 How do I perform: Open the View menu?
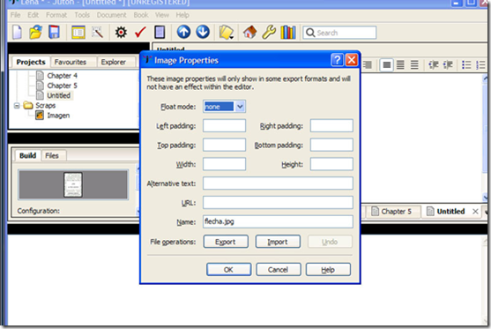coord(162,15)
